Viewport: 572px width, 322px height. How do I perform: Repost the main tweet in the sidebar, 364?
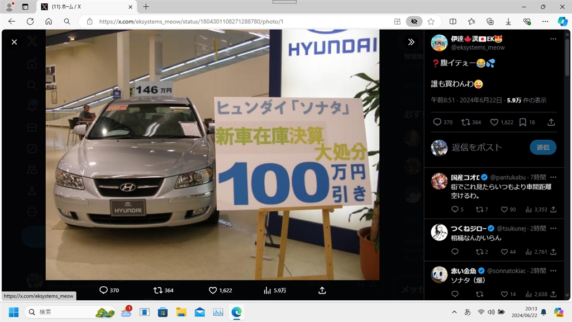(x=471, y=122)
